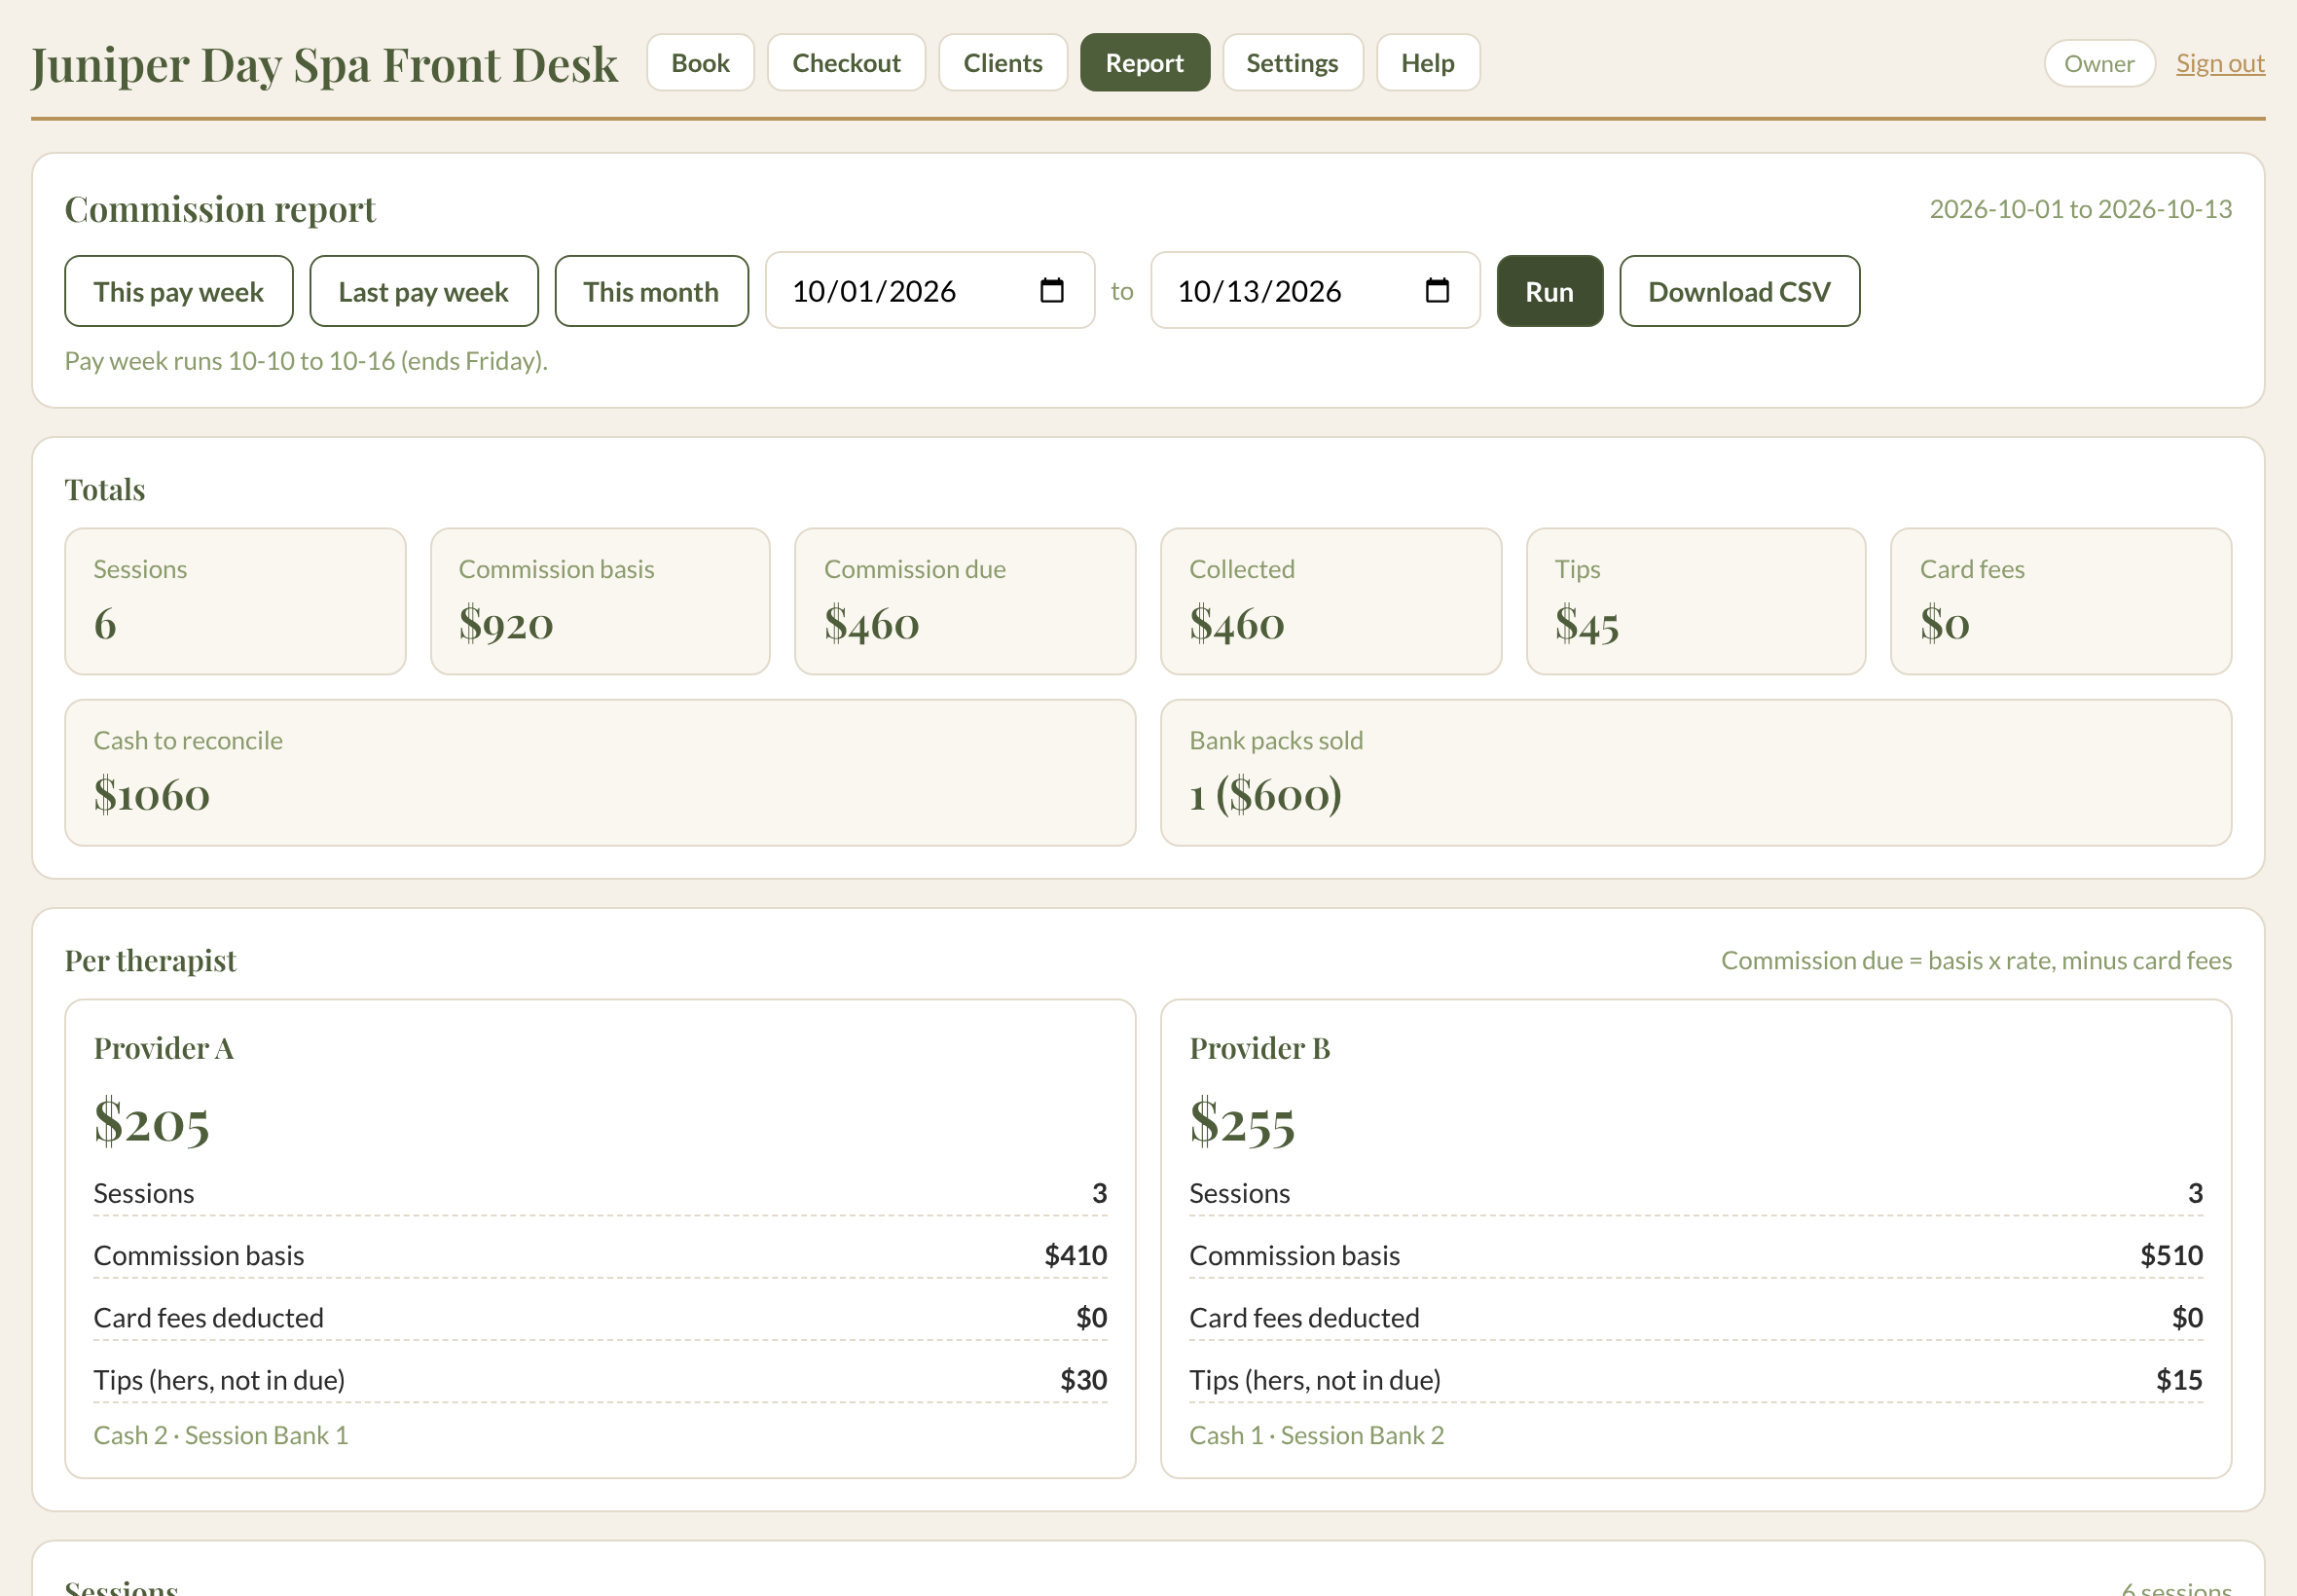Click Provider B's Card fees deducted row
The height and width of the screenshot is (1596, 2297).
(x=1696, y=1317)
